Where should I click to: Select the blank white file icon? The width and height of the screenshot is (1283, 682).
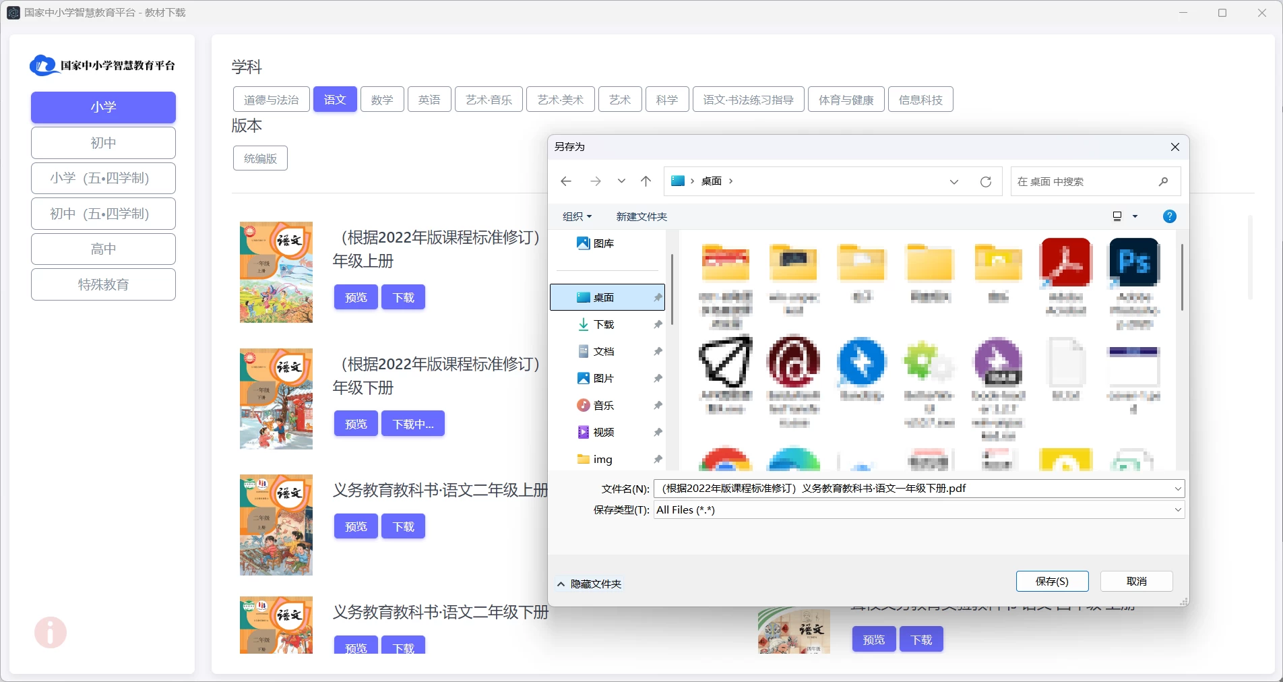(x=1066, y=369)
